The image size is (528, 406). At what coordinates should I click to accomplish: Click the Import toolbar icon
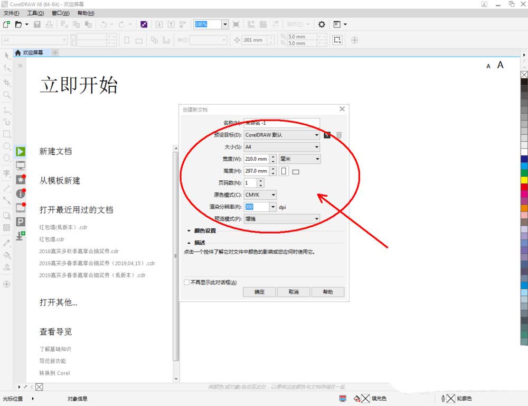159,24
